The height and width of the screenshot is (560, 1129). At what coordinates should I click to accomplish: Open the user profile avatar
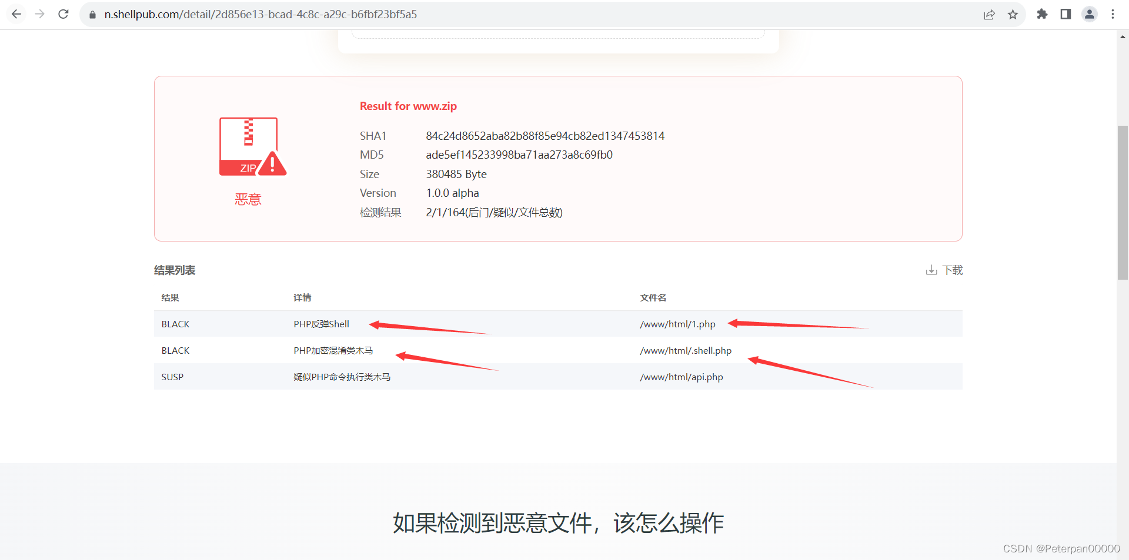pos(1090,14)
